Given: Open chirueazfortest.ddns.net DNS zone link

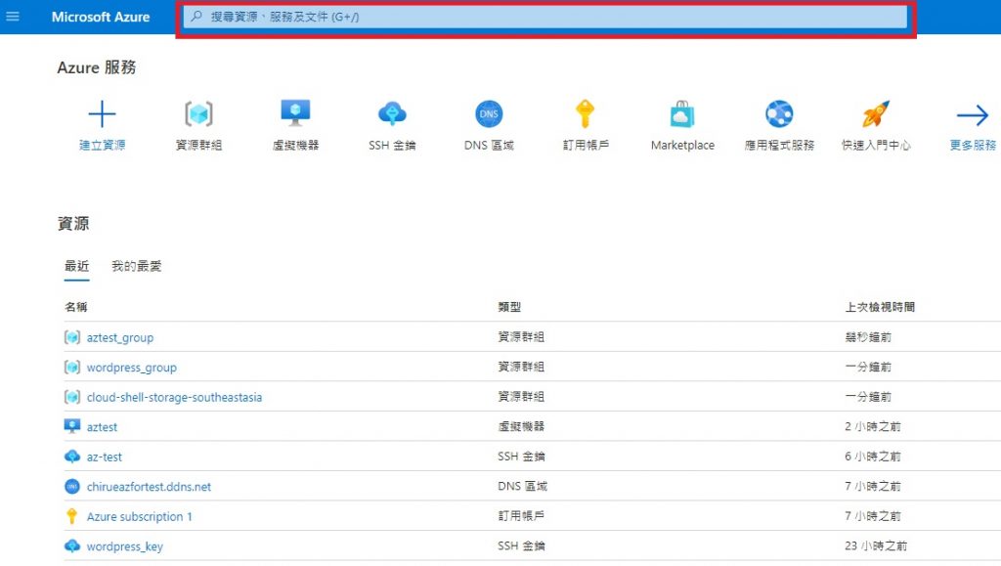Looking at the screenshot, I should pos(149,486).
